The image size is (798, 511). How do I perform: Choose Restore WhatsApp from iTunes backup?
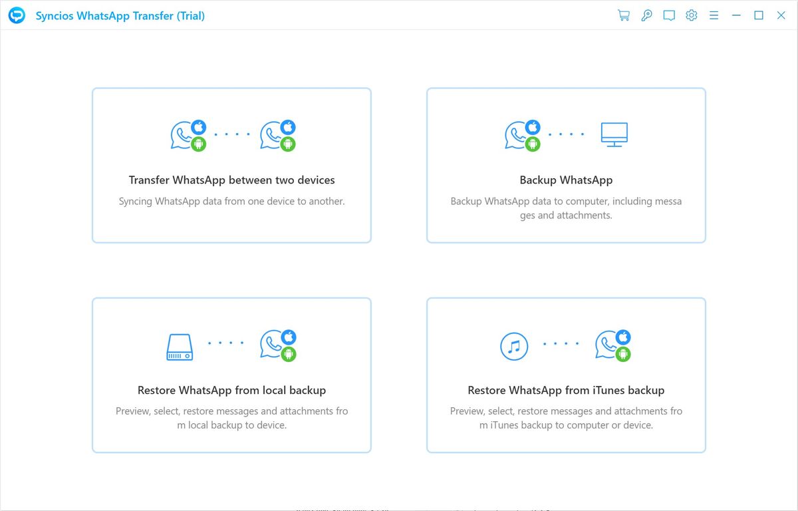(x=566, y=390)
